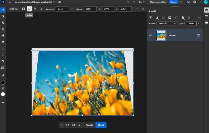Open the opacity slider dropdown arrow
Screen dimensions: 209x133
198,24
